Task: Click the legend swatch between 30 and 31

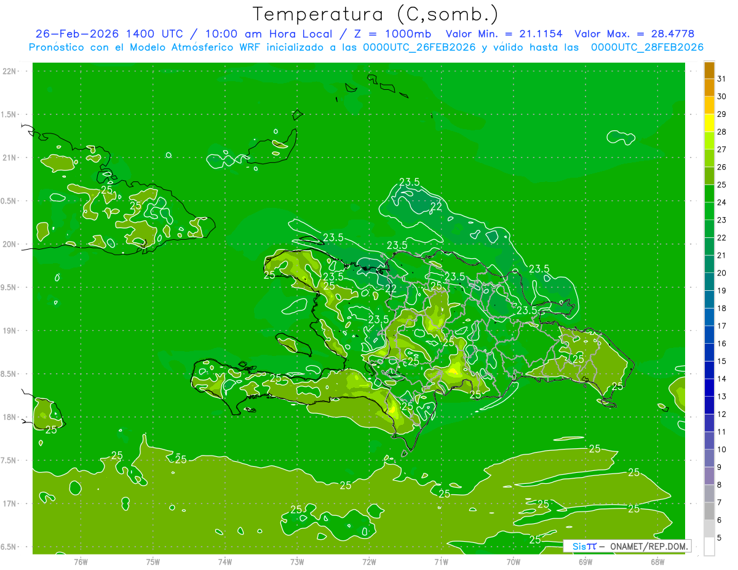Action: [x=709, y=87]
